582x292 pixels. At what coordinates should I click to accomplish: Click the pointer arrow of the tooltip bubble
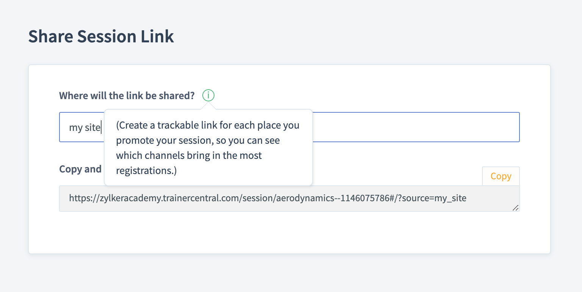click(x=208, y=106)
